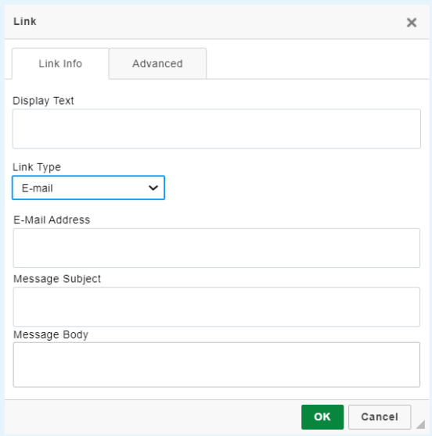Switch to the Link Info tab
The image size is (432, 436).
coord(60,63)
